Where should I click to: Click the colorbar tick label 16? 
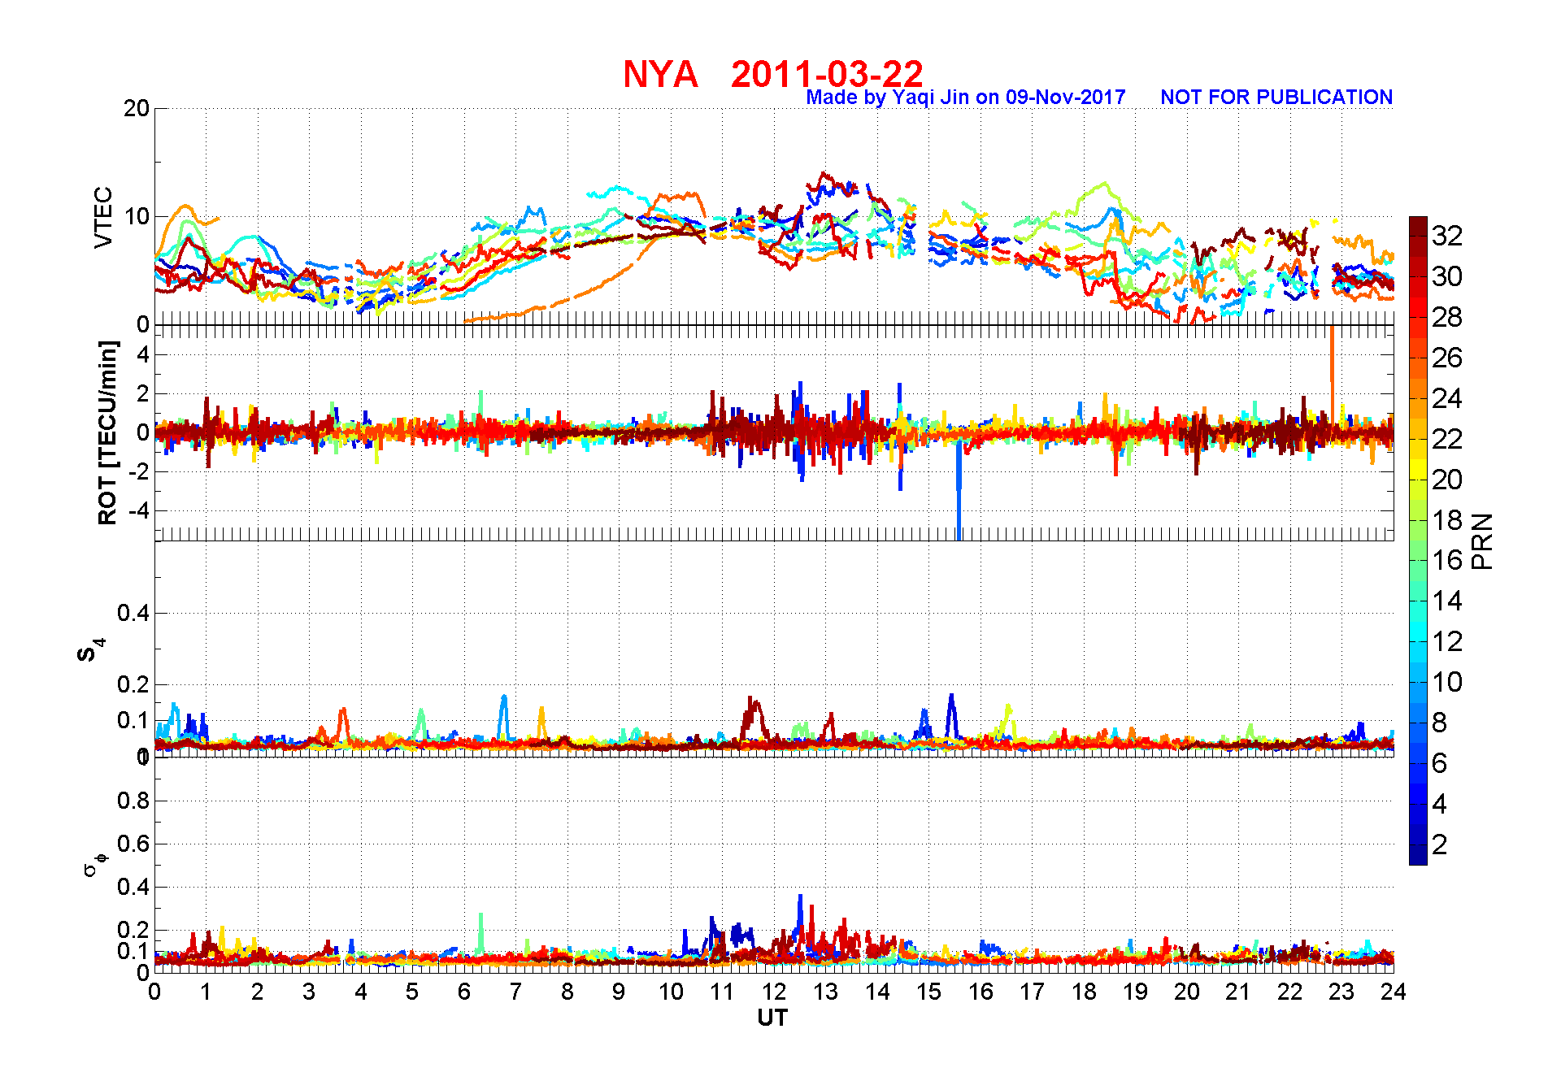click(x=1446, y=560)
